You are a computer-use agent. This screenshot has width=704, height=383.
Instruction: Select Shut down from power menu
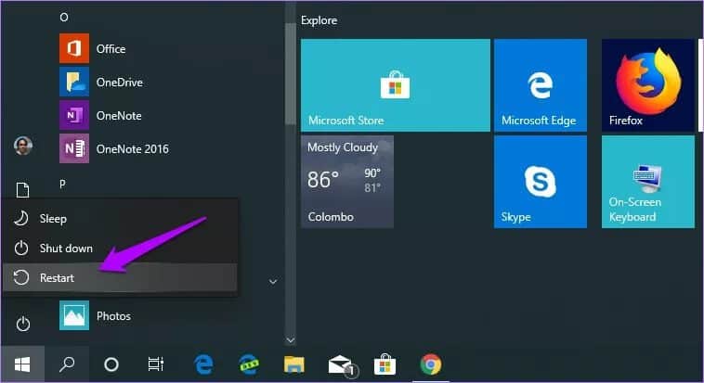click(x=120, y=248)
